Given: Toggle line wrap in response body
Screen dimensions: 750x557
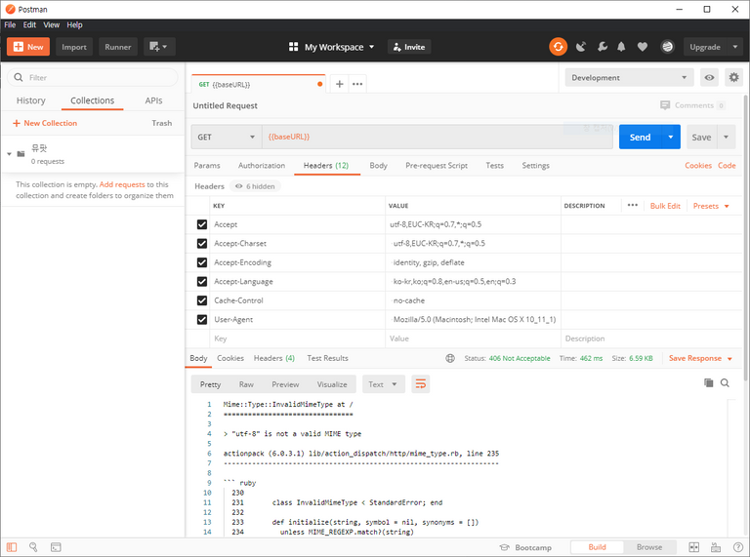Looking at the screenshot, I should [x=421, y=384].
